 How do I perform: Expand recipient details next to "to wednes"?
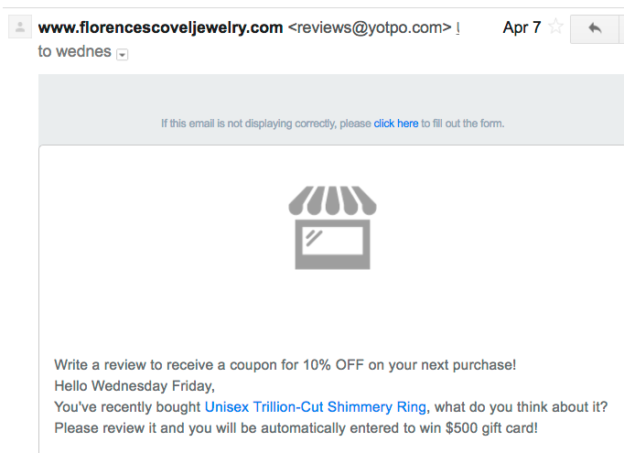coord(123,54)
